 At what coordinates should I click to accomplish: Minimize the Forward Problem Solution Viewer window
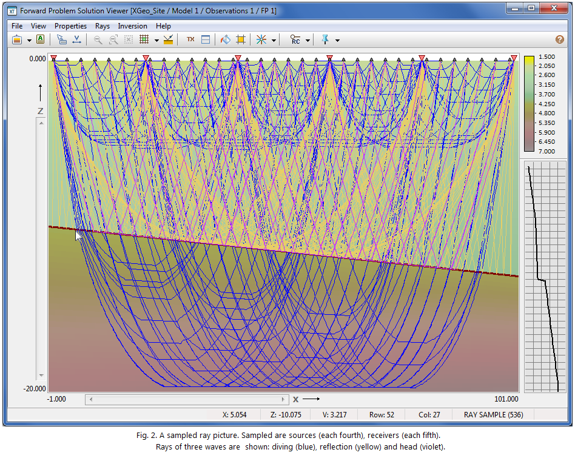[516, 8]
